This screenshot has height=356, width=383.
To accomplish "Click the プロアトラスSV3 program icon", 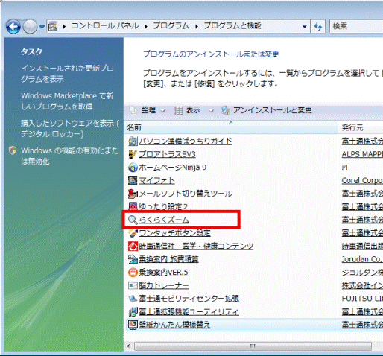I will 133,154.
